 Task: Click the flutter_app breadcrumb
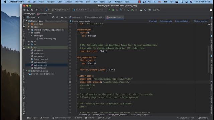coord(29,14)
